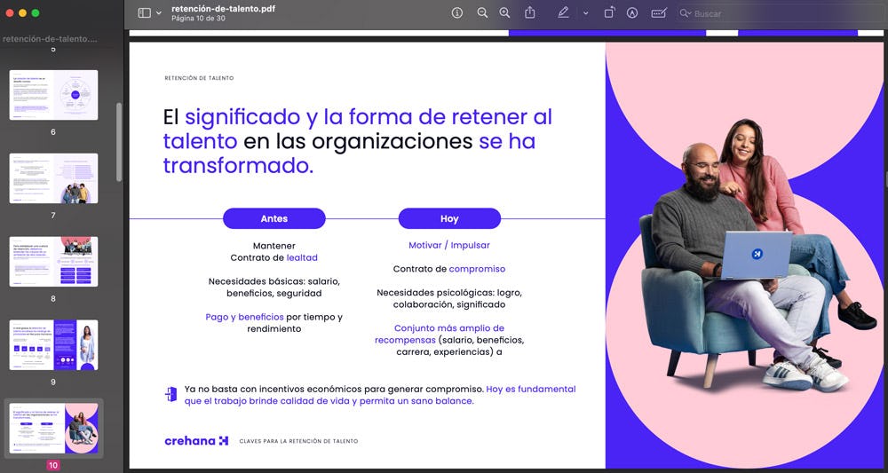Jump to page 9 thumbnail
Image resolution: width=888 pixels, height=473 pixels.
[53, 344]
